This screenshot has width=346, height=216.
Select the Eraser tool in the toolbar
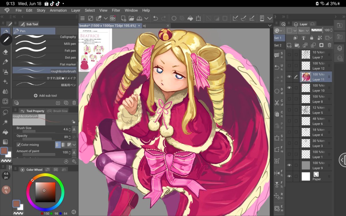5,52
